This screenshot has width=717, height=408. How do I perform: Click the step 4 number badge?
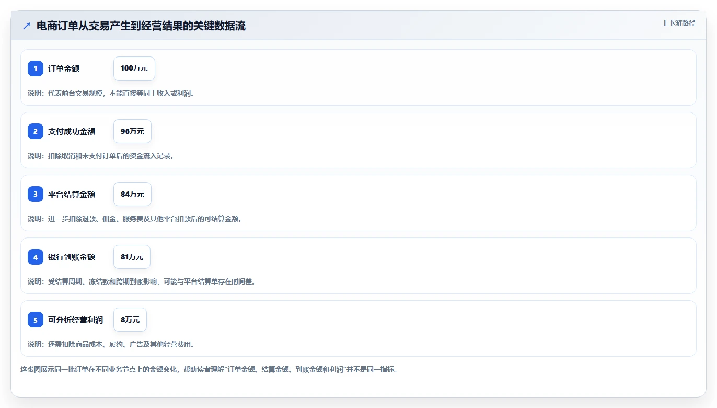36,257
